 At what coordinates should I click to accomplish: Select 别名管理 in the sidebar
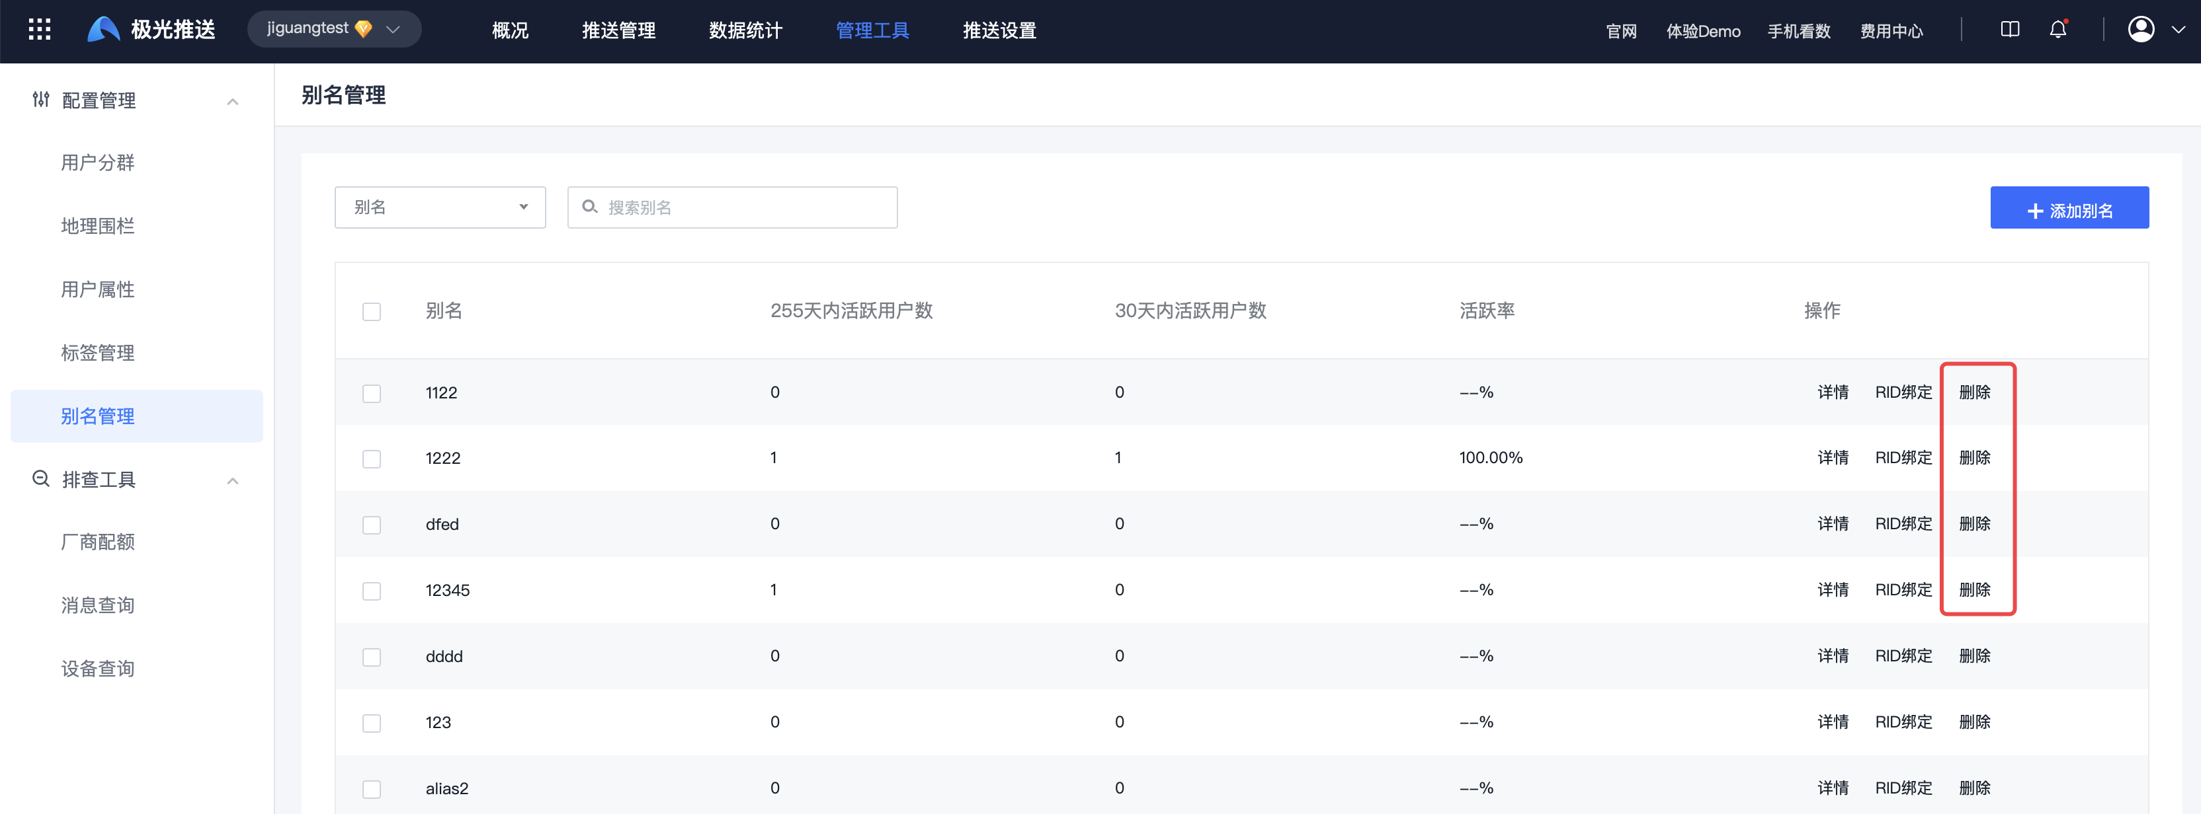click(137, 416)
